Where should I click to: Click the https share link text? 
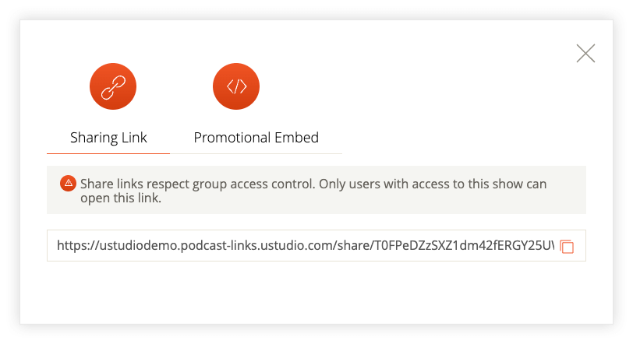(x=304, y=246)
